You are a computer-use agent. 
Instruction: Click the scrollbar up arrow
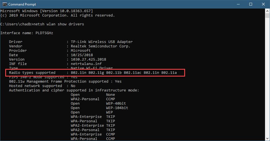point(267,11)
